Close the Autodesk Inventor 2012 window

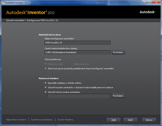point(156,2)
